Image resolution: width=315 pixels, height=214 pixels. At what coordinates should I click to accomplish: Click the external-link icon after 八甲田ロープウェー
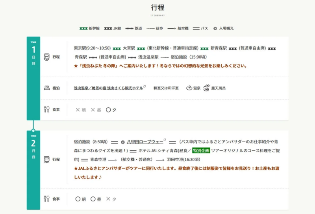(x=165, y=140)
